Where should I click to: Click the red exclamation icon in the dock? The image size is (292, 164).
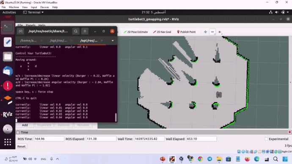8,85
